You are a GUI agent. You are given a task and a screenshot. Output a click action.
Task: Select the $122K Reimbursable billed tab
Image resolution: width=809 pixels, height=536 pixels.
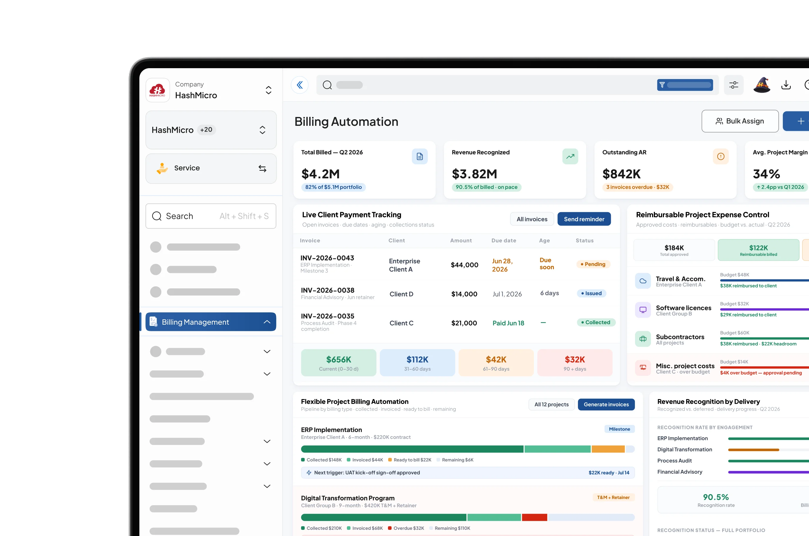pos(758,250)
